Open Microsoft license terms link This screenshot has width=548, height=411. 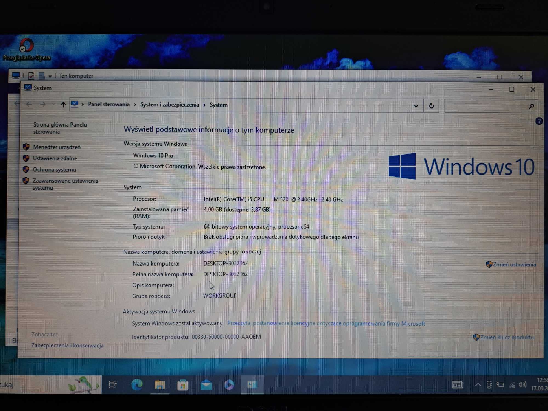[x=326, y=323]
